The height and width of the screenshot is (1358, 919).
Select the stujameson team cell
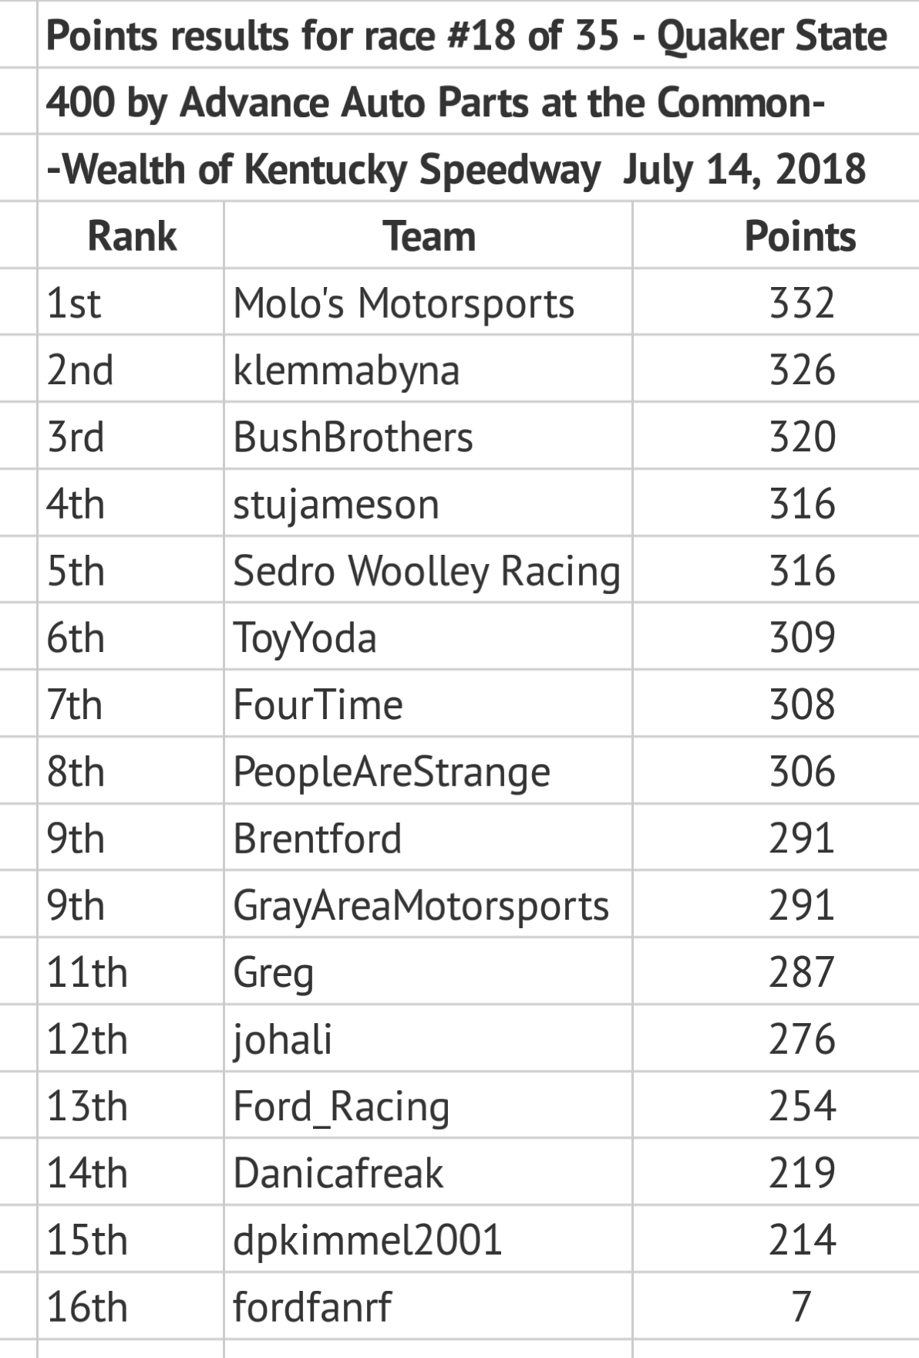pos(336,505)
